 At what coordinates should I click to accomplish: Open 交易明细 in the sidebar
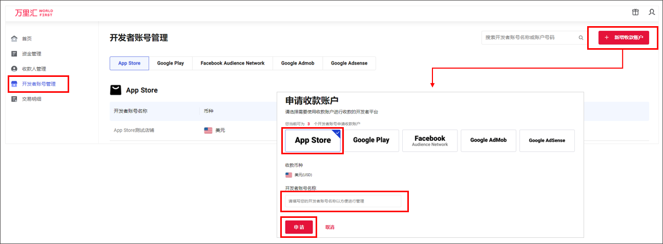pyautogui.click(x=32, y=99)
